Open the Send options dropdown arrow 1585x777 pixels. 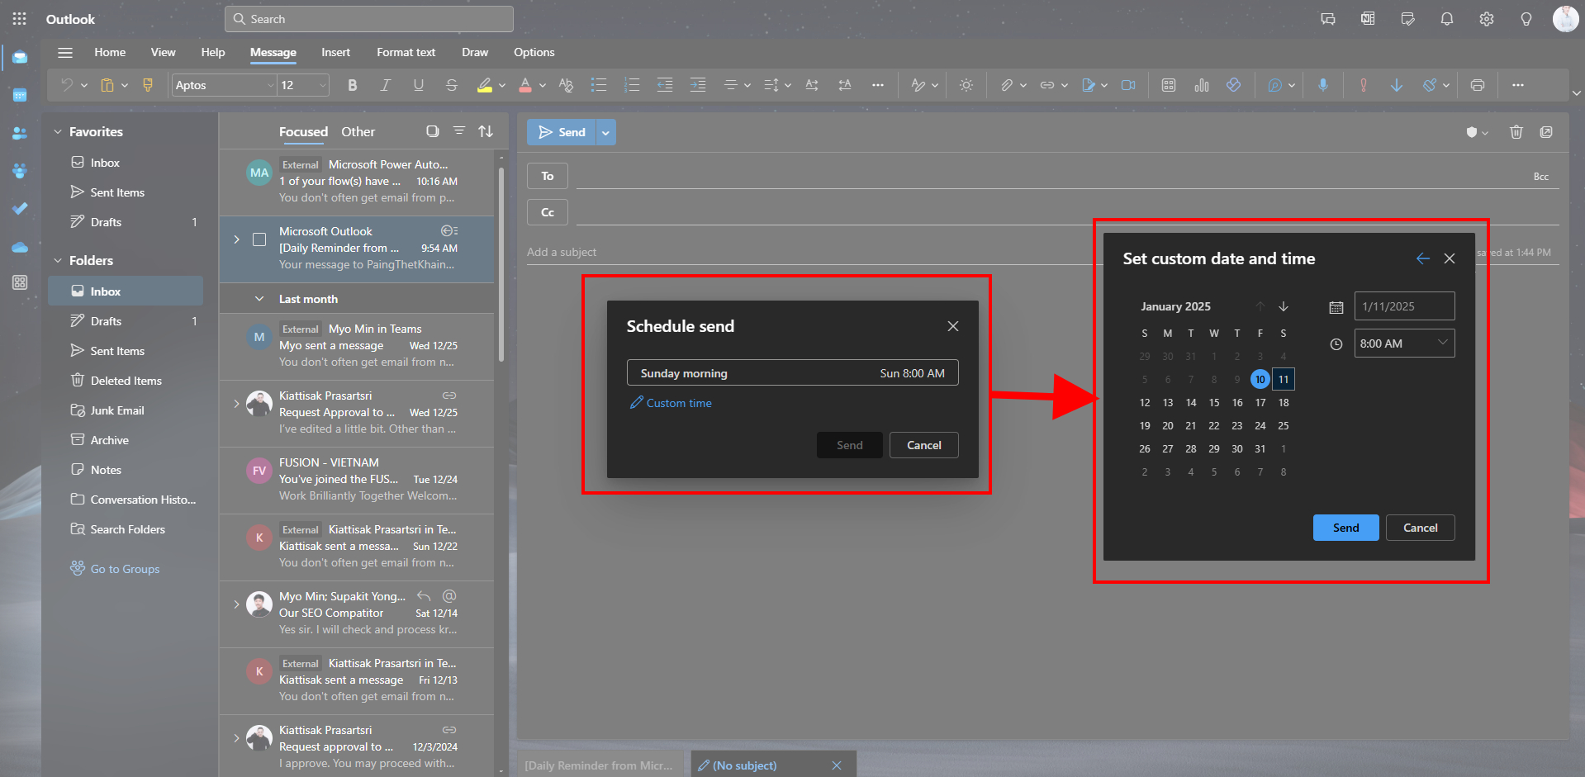tap(605, 132)
